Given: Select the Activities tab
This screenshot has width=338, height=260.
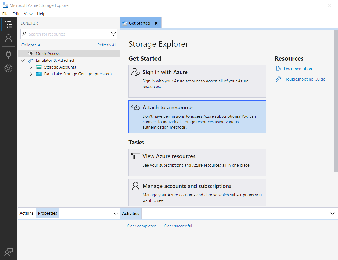Looking at the screenshot, I should click(x=131, y=213).
